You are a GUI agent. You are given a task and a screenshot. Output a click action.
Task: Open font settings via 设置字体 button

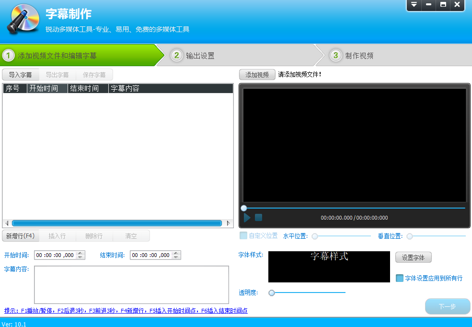(x=413, y=257)
